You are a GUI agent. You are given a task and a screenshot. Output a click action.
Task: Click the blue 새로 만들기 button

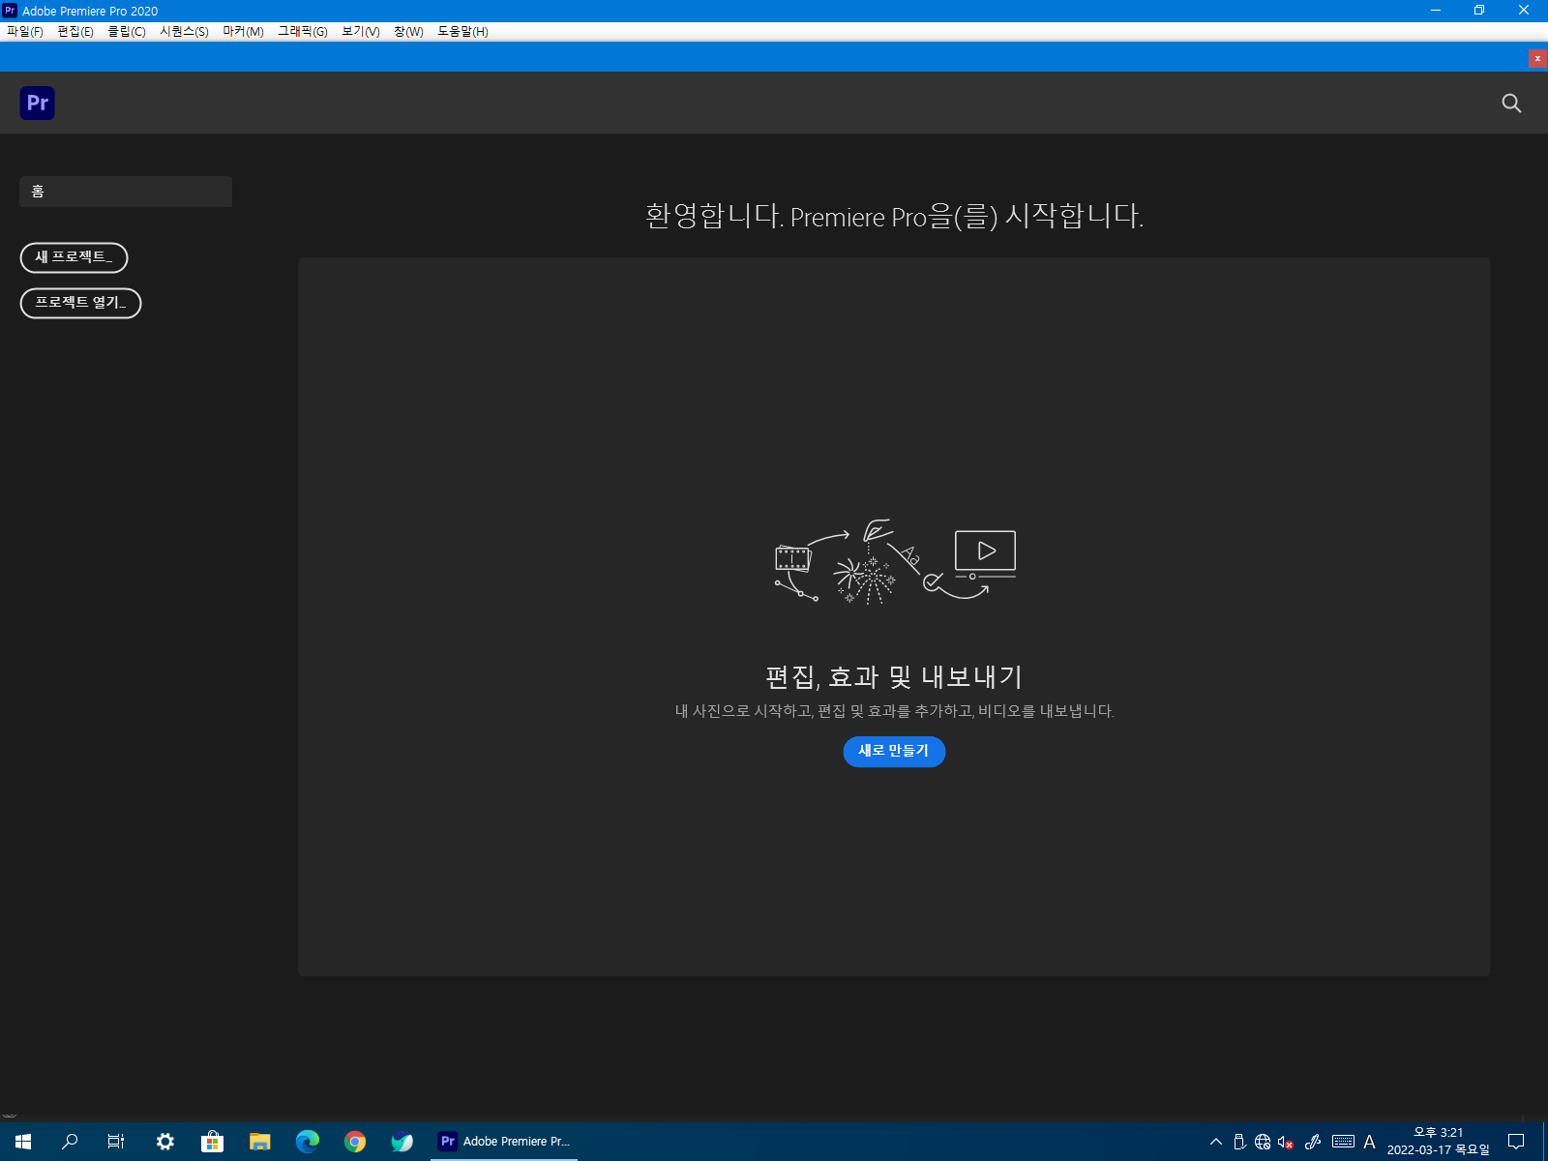point(894,751)
